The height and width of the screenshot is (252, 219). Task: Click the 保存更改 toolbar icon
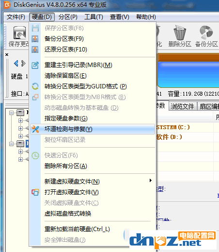pyautogui.click(x=20, y=33)
